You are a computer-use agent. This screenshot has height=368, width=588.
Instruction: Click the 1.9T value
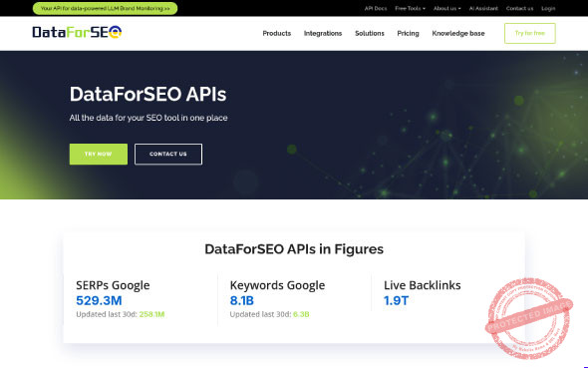point(396,300)
